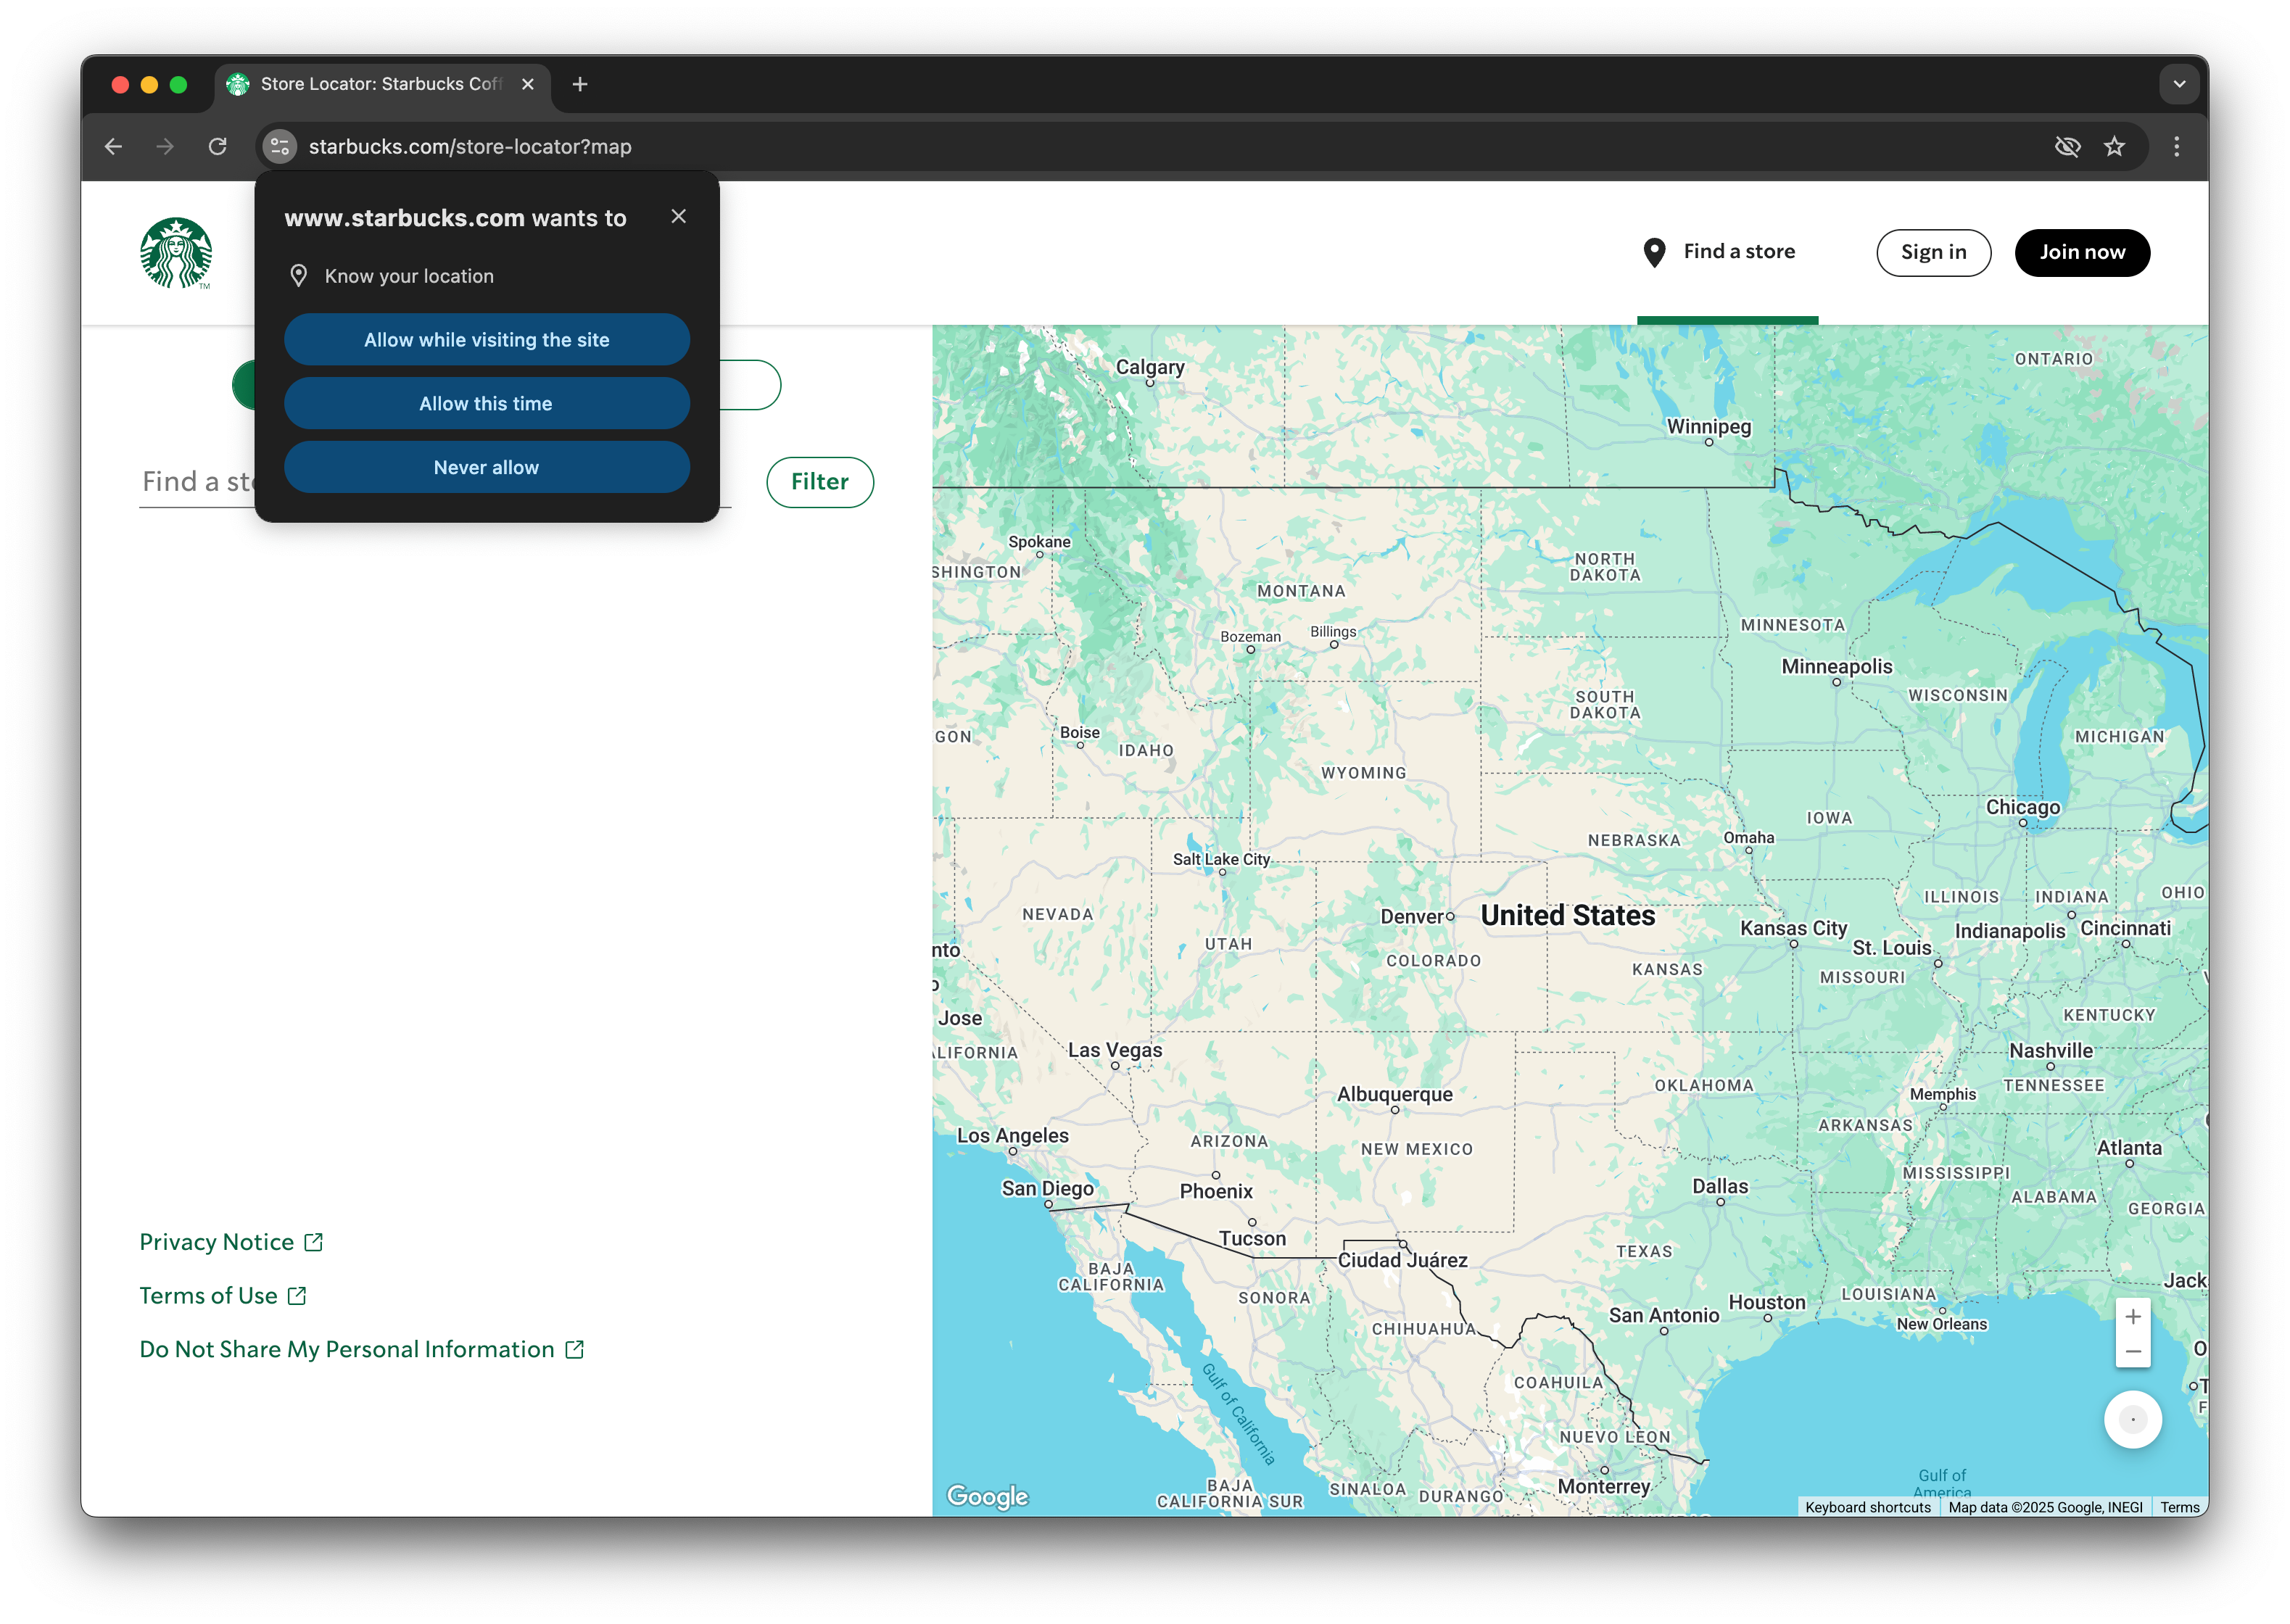Click the Find a store search field
Viewport: 2290px width, 1624px height.
435,482
